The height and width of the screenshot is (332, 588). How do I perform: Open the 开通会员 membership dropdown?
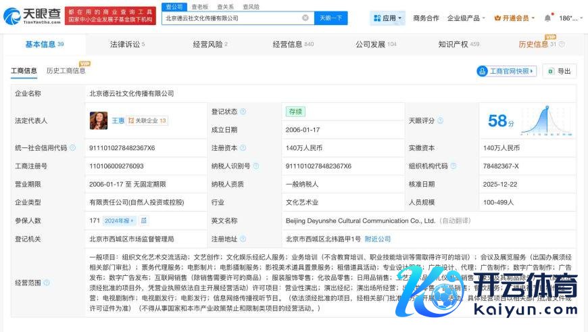click(x=514, y=18)
